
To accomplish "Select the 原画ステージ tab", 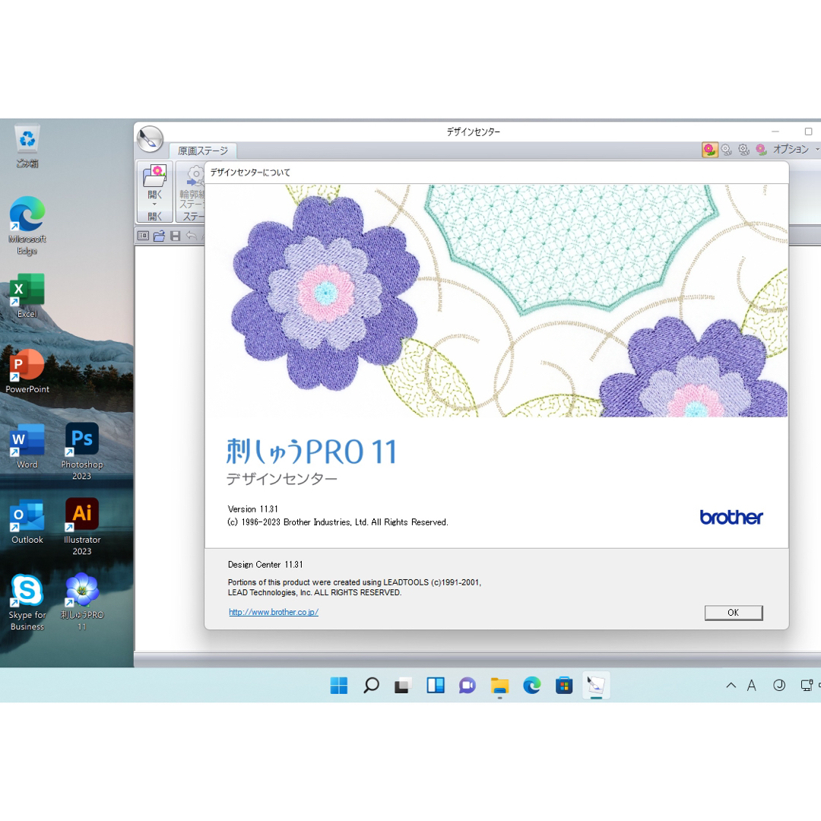I will (x=203, y=151).
